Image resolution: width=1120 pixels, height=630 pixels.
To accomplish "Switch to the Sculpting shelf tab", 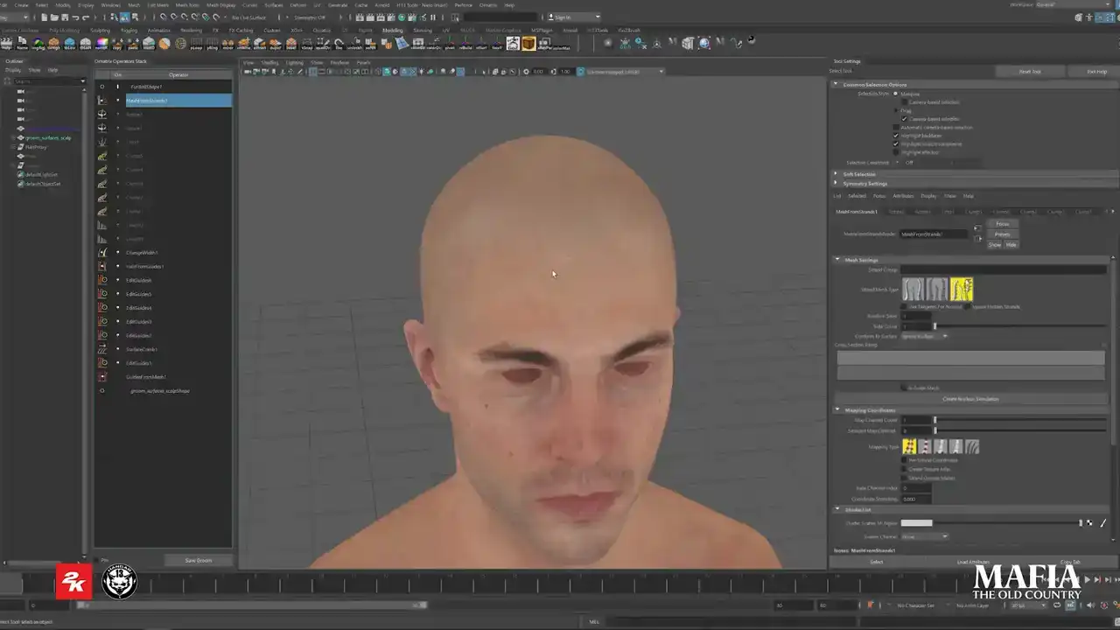I will tap(100, 31).
